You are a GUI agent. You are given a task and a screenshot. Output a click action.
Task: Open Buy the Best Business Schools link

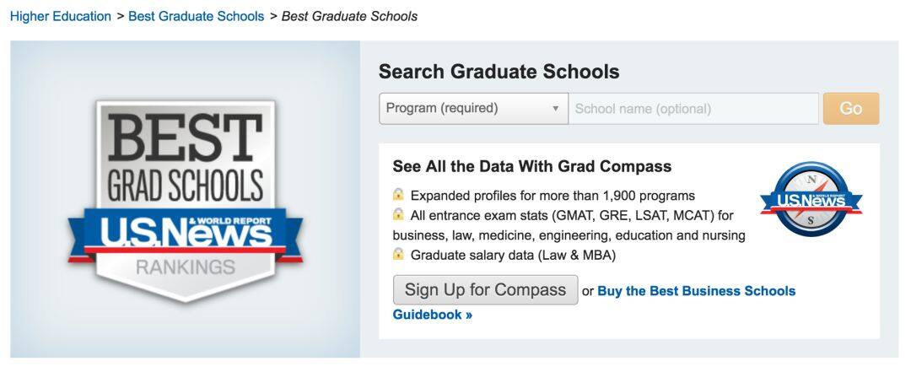tap(696, 291)
